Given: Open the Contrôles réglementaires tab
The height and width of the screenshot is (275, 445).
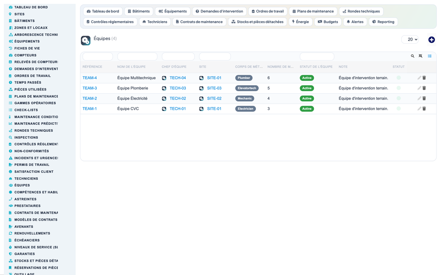Looking at the screenshot, I should click(110, 22).
